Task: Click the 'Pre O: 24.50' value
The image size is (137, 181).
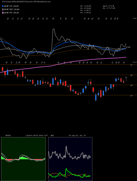Action: coord(86,6)
